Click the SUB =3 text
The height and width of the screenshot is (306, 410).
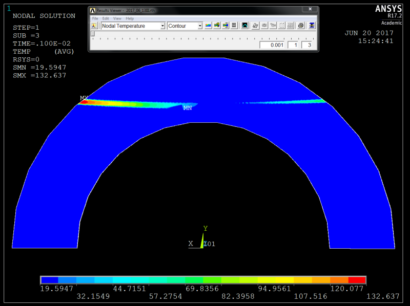pos(26,35)
